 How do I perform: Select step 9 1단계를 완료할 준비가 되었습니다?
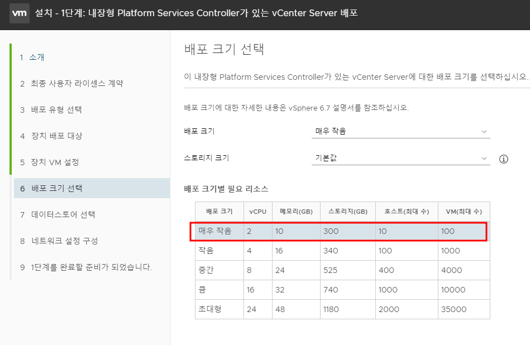pos(86,267)
